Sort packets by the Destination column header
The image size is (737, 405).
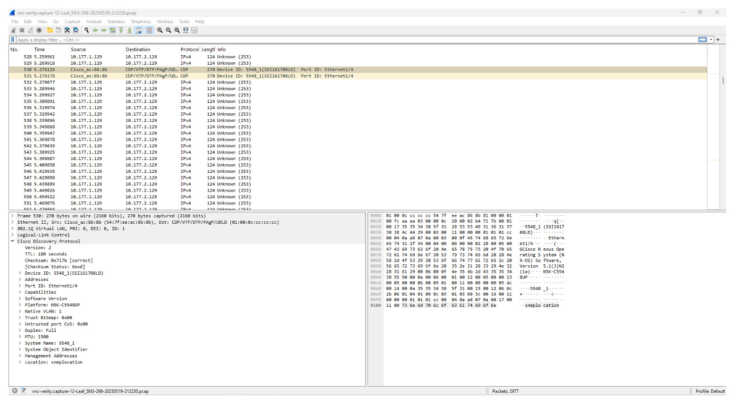[x=151, y=50]
